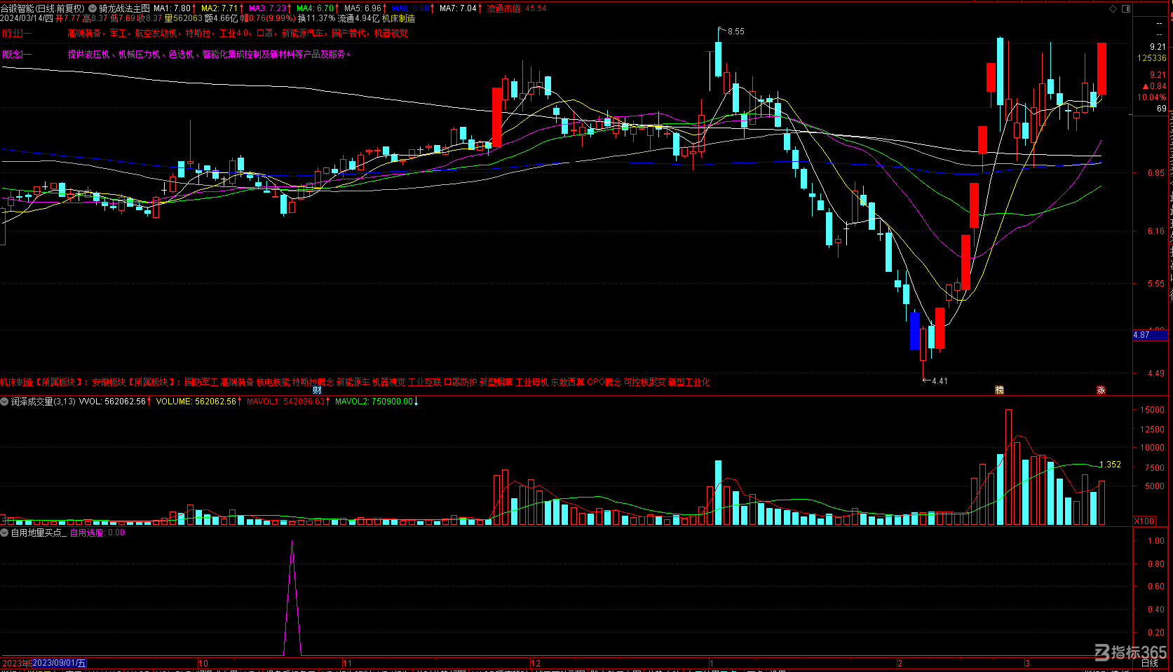
Task: Click the 自用选股: 0.00 label
Action: click(97, 533)
